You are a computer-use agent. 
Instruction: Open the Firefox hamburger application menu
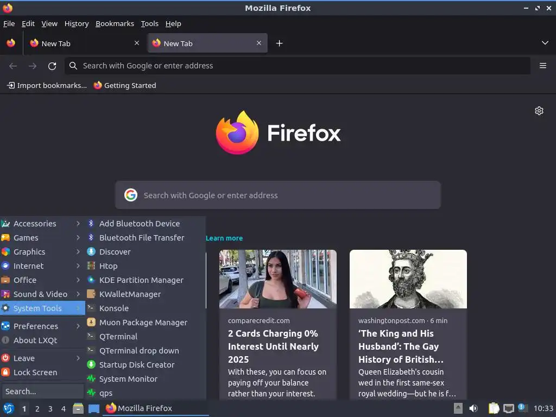[542, 66]
